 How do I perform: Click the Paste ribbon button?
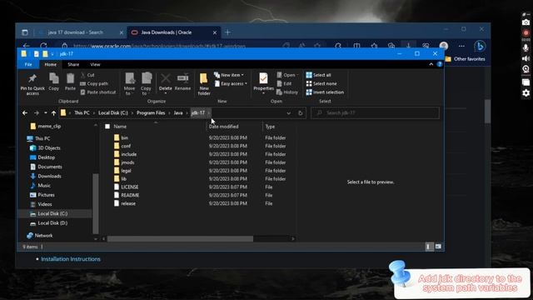[70, 82]
